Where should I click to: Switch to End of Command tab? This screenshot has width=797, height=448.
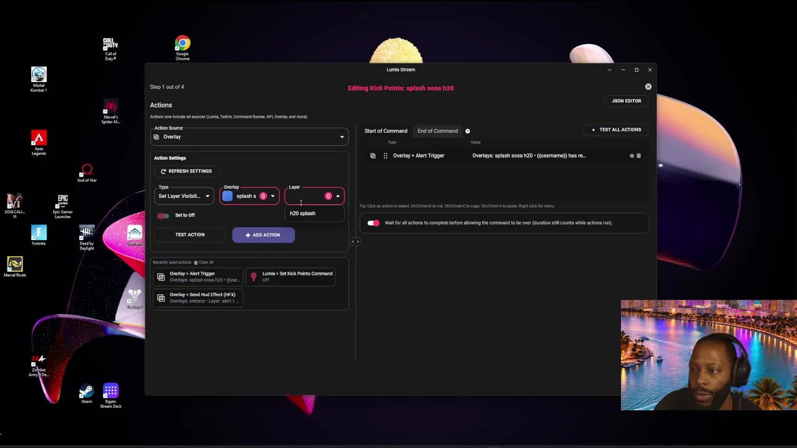(438, 131)
